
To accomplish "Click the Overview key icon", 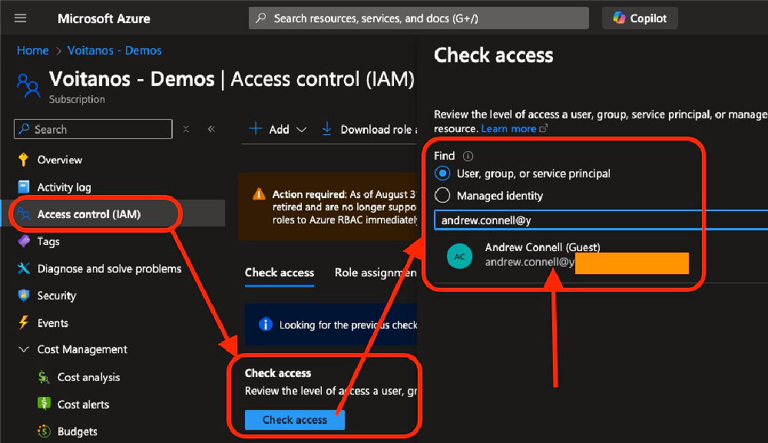I will click(x=23, y=160).
